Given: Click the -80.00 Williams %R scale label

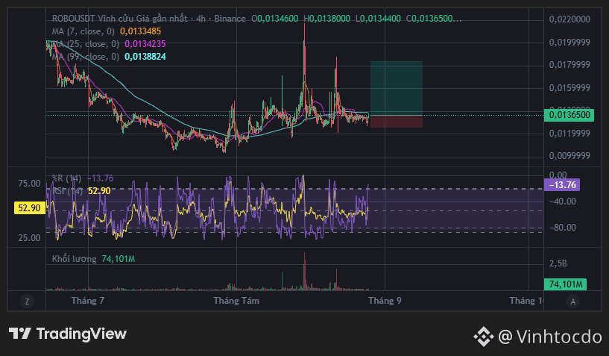Looking at the screenshot, I should (562, 227).
